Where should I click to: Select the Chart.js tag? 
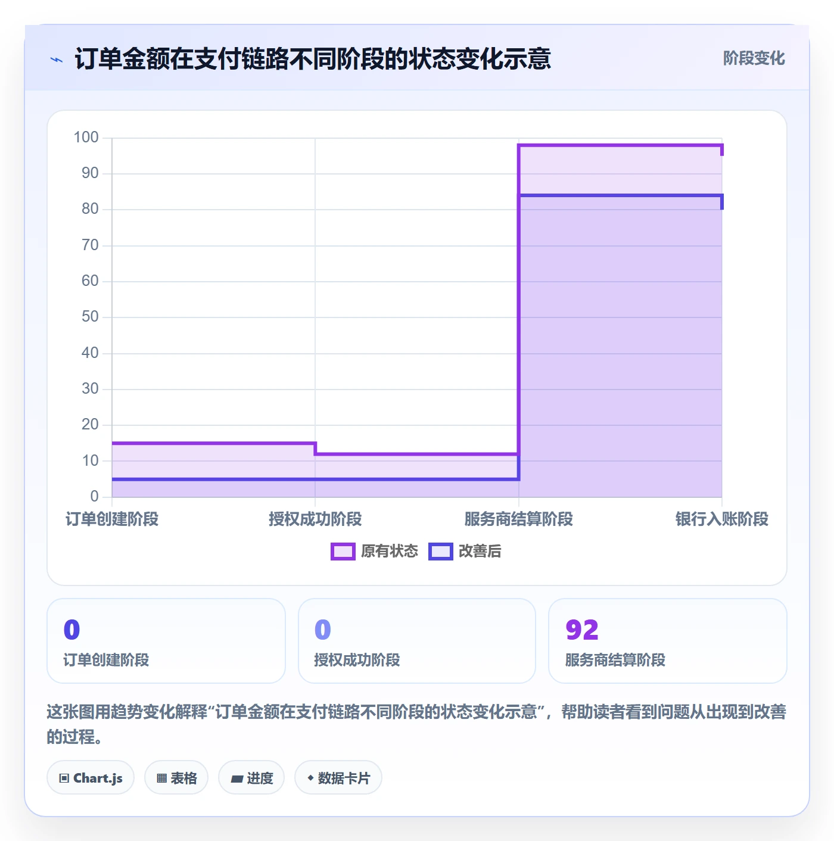(x=91, y=777)
